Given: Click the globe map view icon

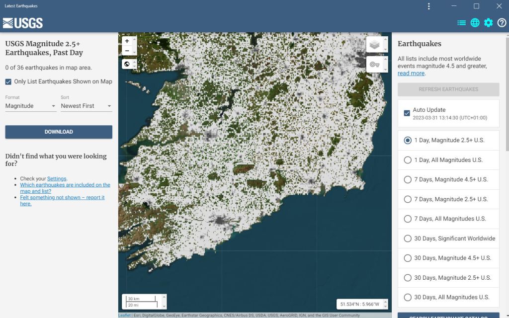Looking at the screenshot, I should tap(475, 23).
